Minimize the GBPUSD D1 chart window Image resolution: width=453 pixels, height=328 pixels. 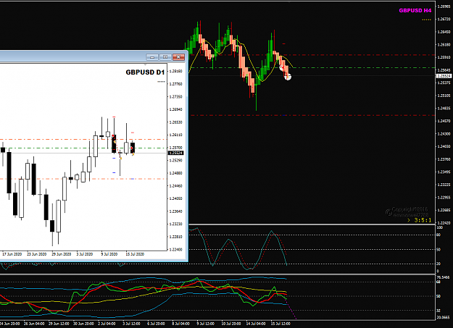click(x=152, y=57)
